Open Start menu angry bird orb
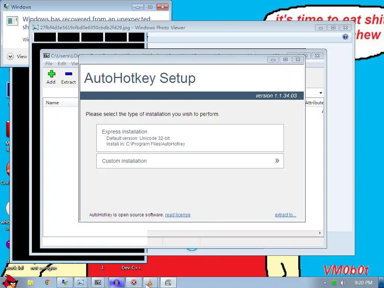Viewport: 384px width, 288px height. 10,282
